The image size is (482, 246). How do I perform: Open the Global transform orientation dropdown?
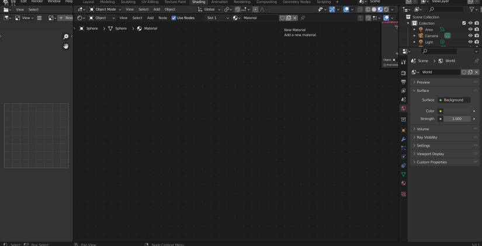click(209, 9)
